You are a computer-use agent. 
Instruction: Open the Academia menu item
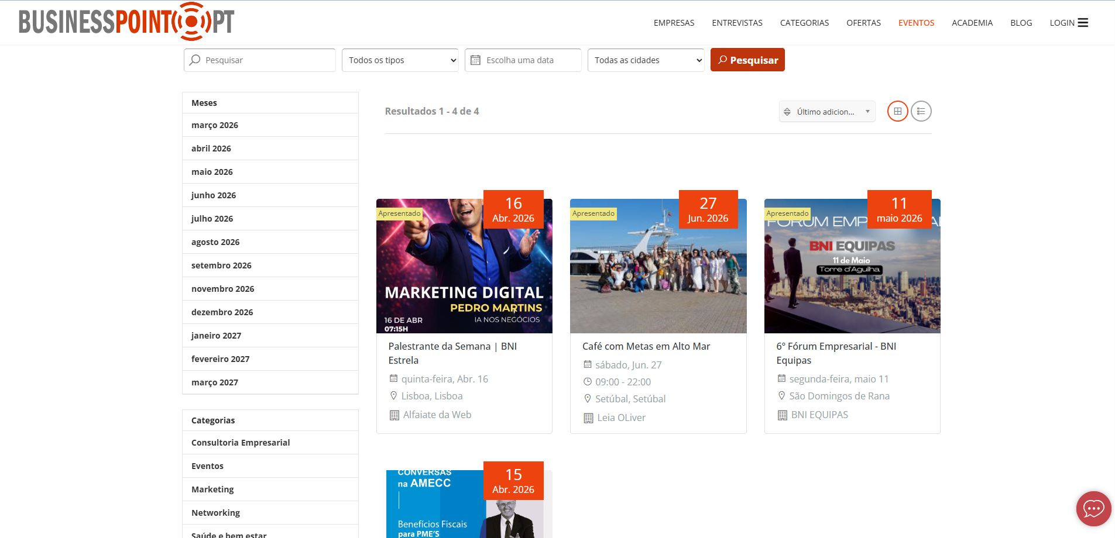tap(972, 23)
